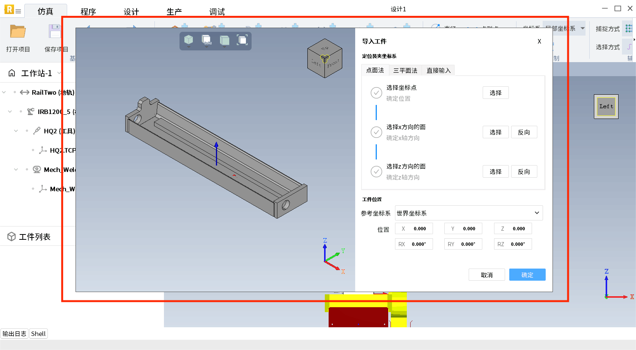Click the fit-to-view icon in viewport toolbar

tap(242, 40)
